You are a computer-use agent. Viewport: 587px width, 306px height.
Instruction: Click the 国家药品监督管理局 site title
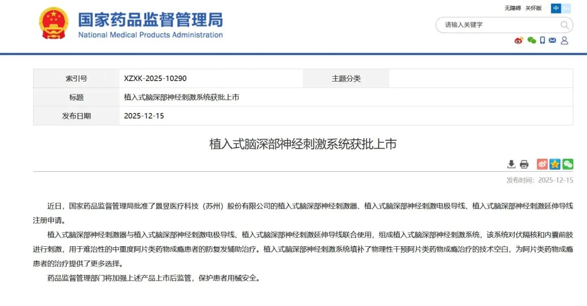(x=150, y=20)
